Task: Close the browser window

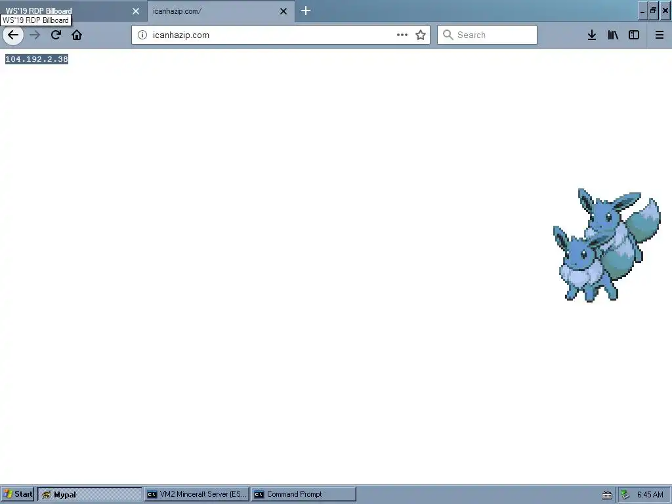Action: click(x=665, y=11)
